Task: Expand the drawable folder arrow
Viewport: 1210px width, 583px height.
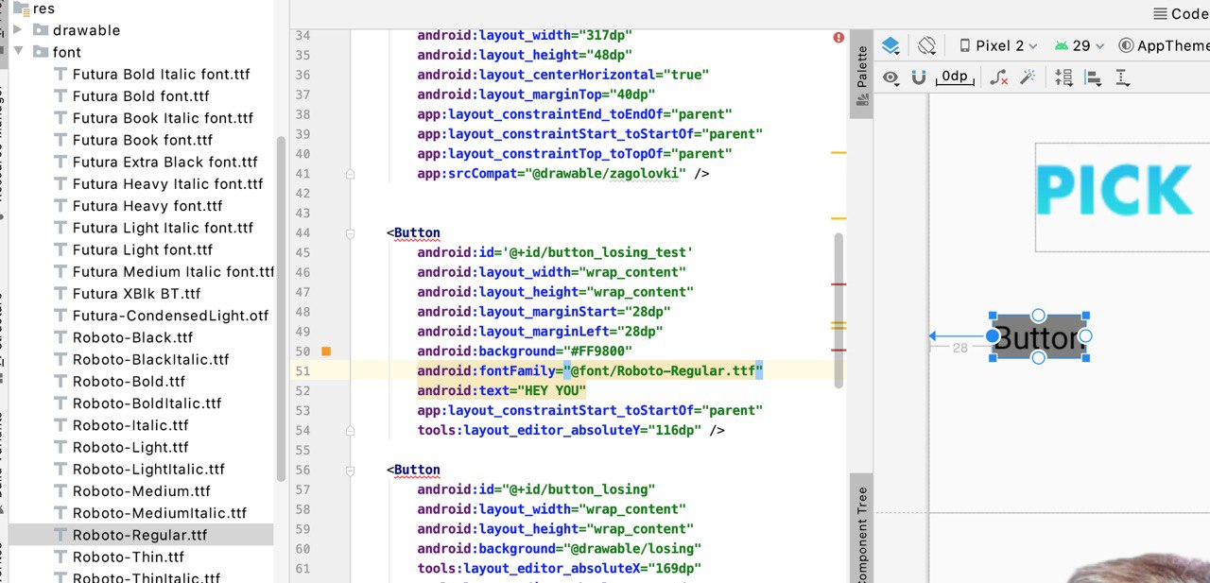Action: click(x=17, y=30)
